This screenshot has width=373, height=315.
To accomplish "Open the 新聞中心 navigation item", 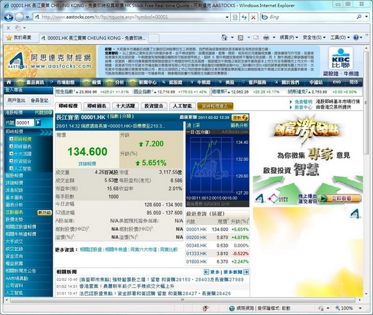I will click(x=148, y=82).
